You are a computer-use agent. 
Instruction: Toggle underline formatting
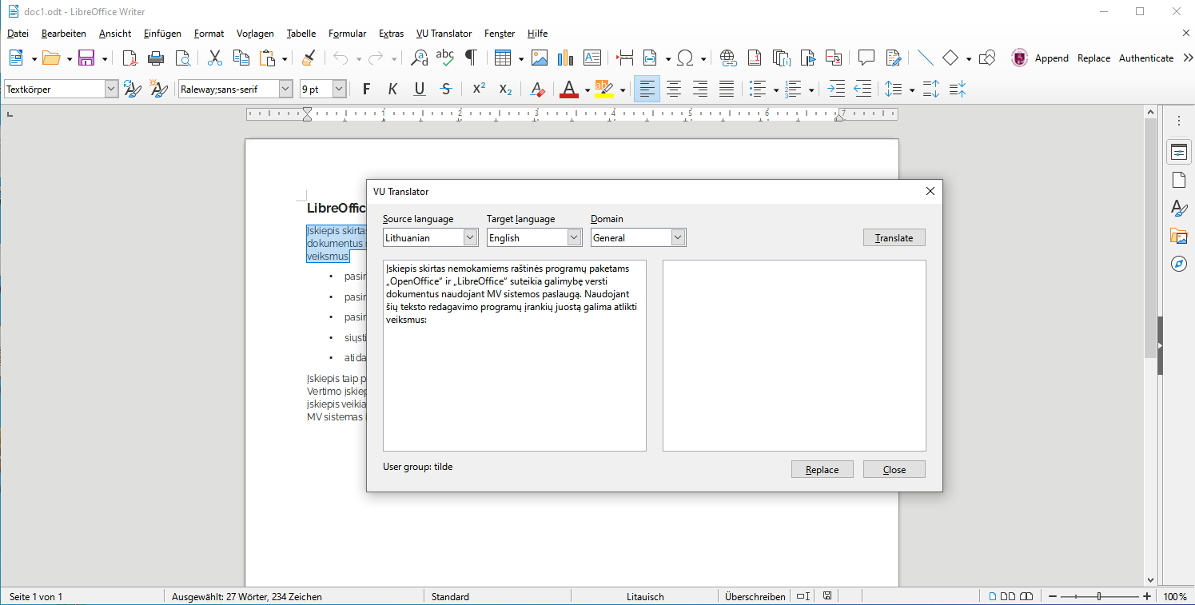[x=420, y=89]
